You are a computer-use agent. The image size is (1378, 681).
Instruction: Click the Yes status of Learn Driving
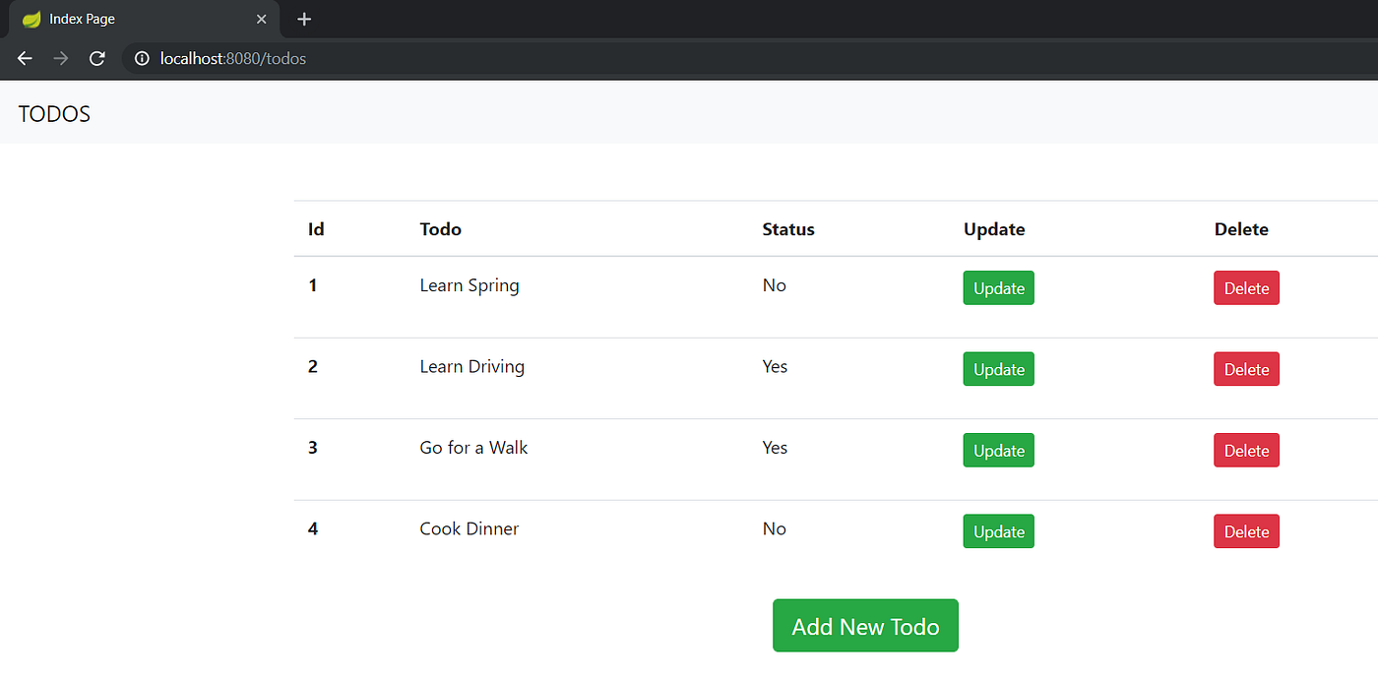tap(775, 366)
